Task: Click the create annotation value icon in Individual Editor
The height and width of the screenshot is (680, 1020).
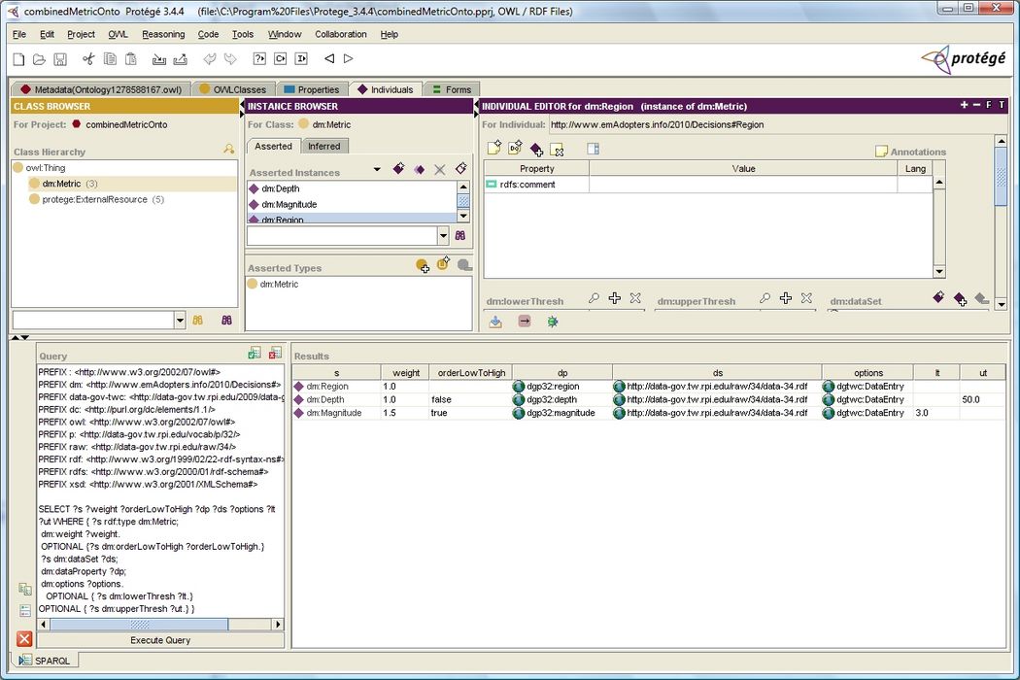Action: (x=494, y=149)
